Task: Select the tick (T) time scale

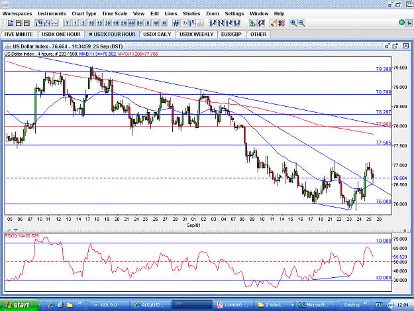Action: [x=67, y=23]
